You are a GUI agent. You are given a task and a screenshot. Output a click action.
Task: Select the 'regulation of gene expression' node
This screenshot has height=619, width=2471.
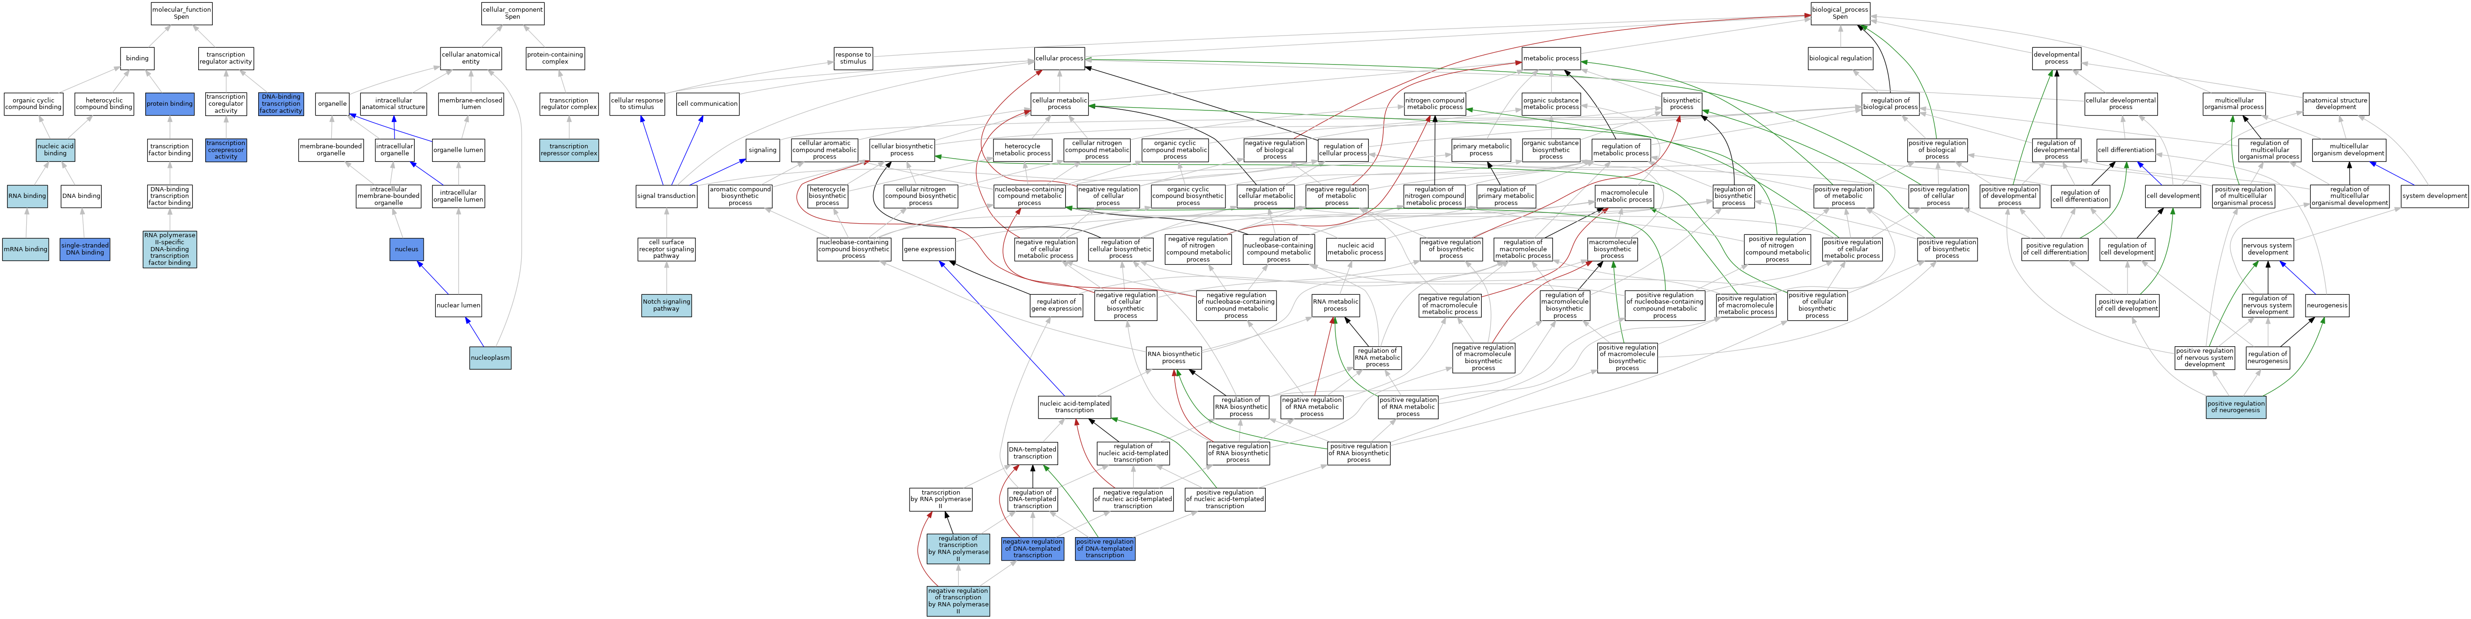point(1056,306)
